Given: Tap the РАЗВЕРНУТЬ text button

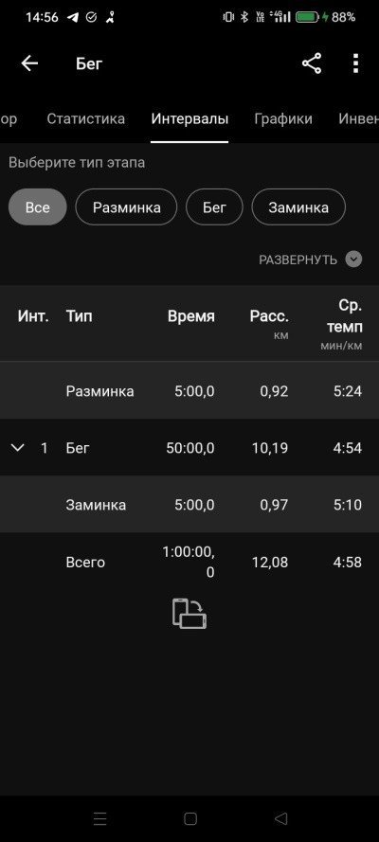Looking at the screenshot, I should [298, 260].
